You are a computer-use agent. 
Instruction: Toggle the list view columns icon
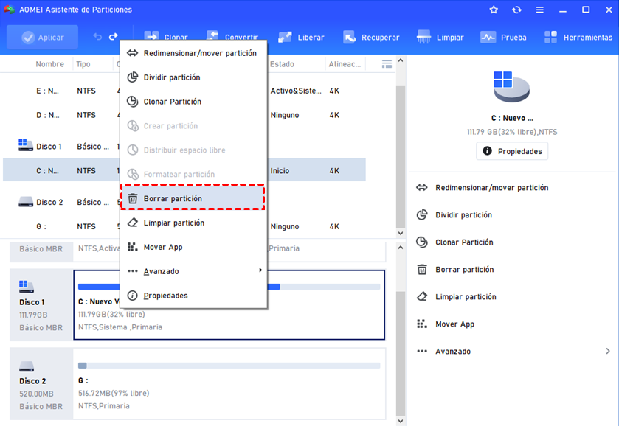387,64
